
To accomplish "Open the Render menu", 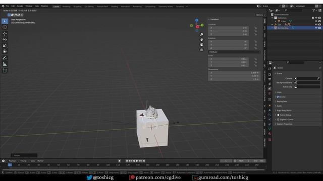I will (20, 6).
